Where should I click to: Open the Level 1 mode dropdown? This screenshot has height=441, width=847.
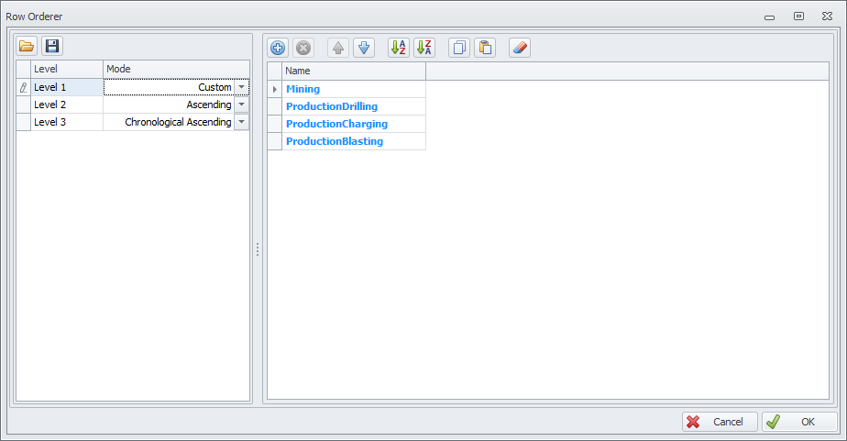tap(242, 87)
